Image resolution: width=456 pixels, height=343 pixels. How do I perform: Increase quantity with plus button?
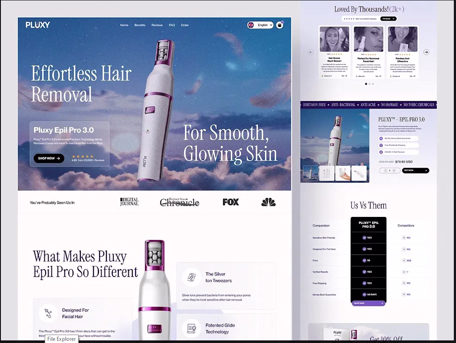click(x=394, y=170)
